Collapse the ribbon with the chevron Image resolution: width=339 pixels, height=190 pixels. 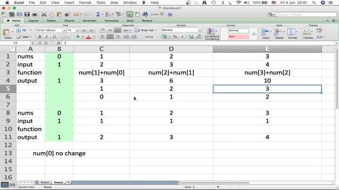(327, 21)
